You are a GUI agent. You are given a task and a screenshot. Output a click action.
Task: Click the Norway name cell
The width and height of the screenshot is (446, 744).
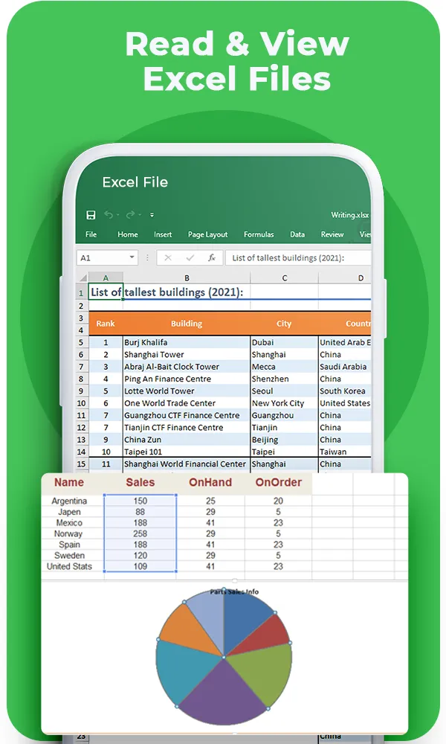[x=68, y=533]
